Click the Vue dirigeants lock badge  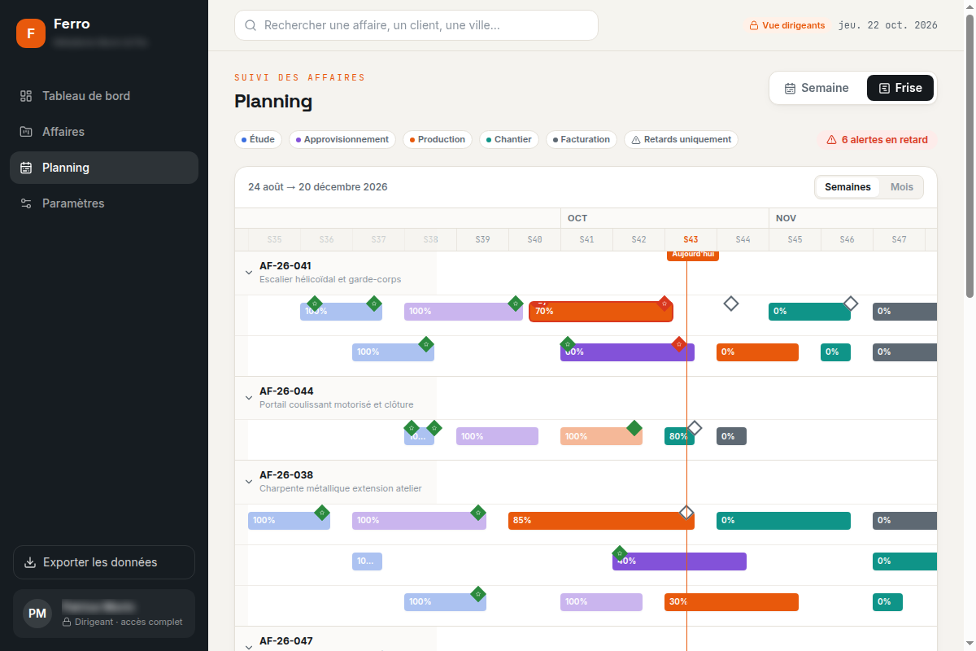pos(787,25)
